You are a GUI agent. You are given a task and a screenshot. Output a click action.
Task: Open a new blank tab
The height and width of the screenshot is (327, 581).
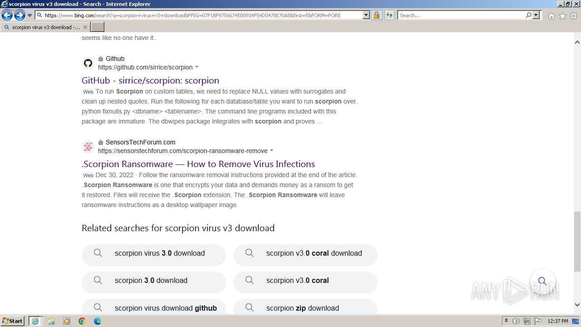click(x=98, y=27)
